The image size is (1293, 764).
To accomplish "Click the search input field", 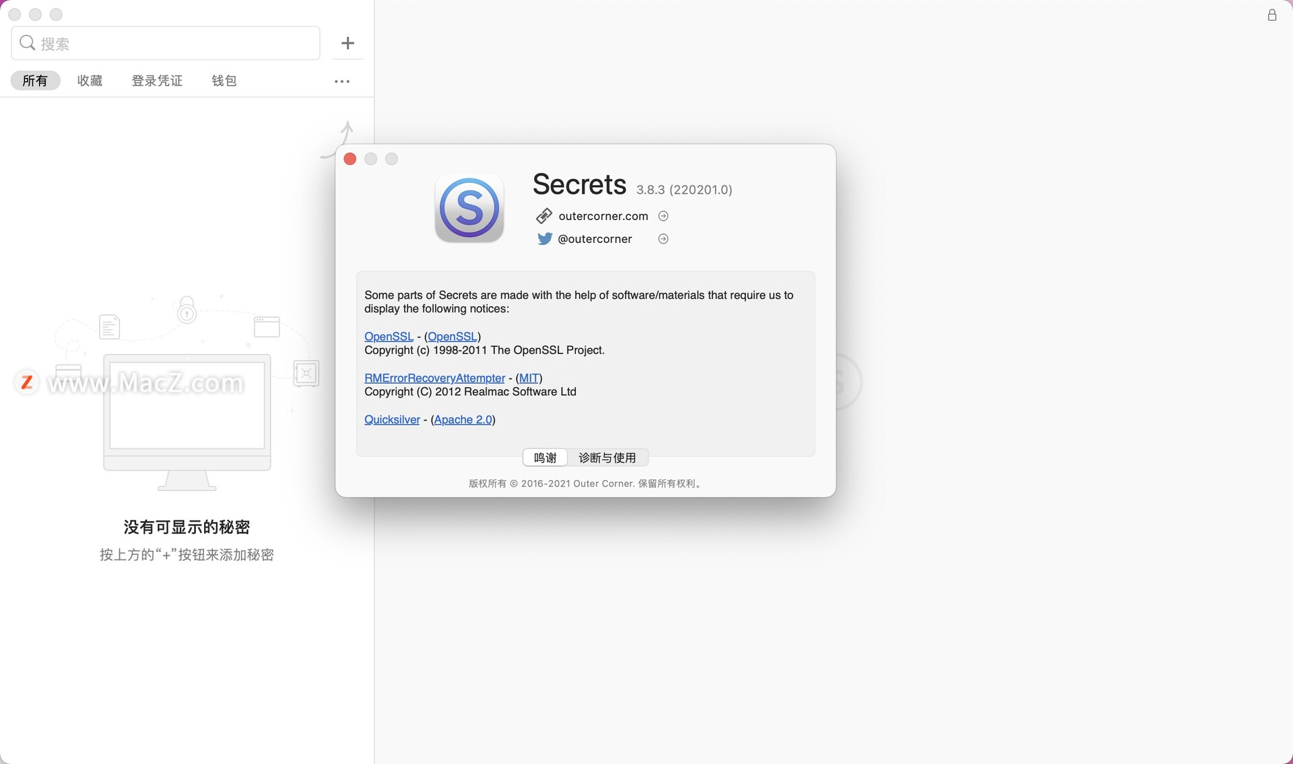I will pos(165,42).
